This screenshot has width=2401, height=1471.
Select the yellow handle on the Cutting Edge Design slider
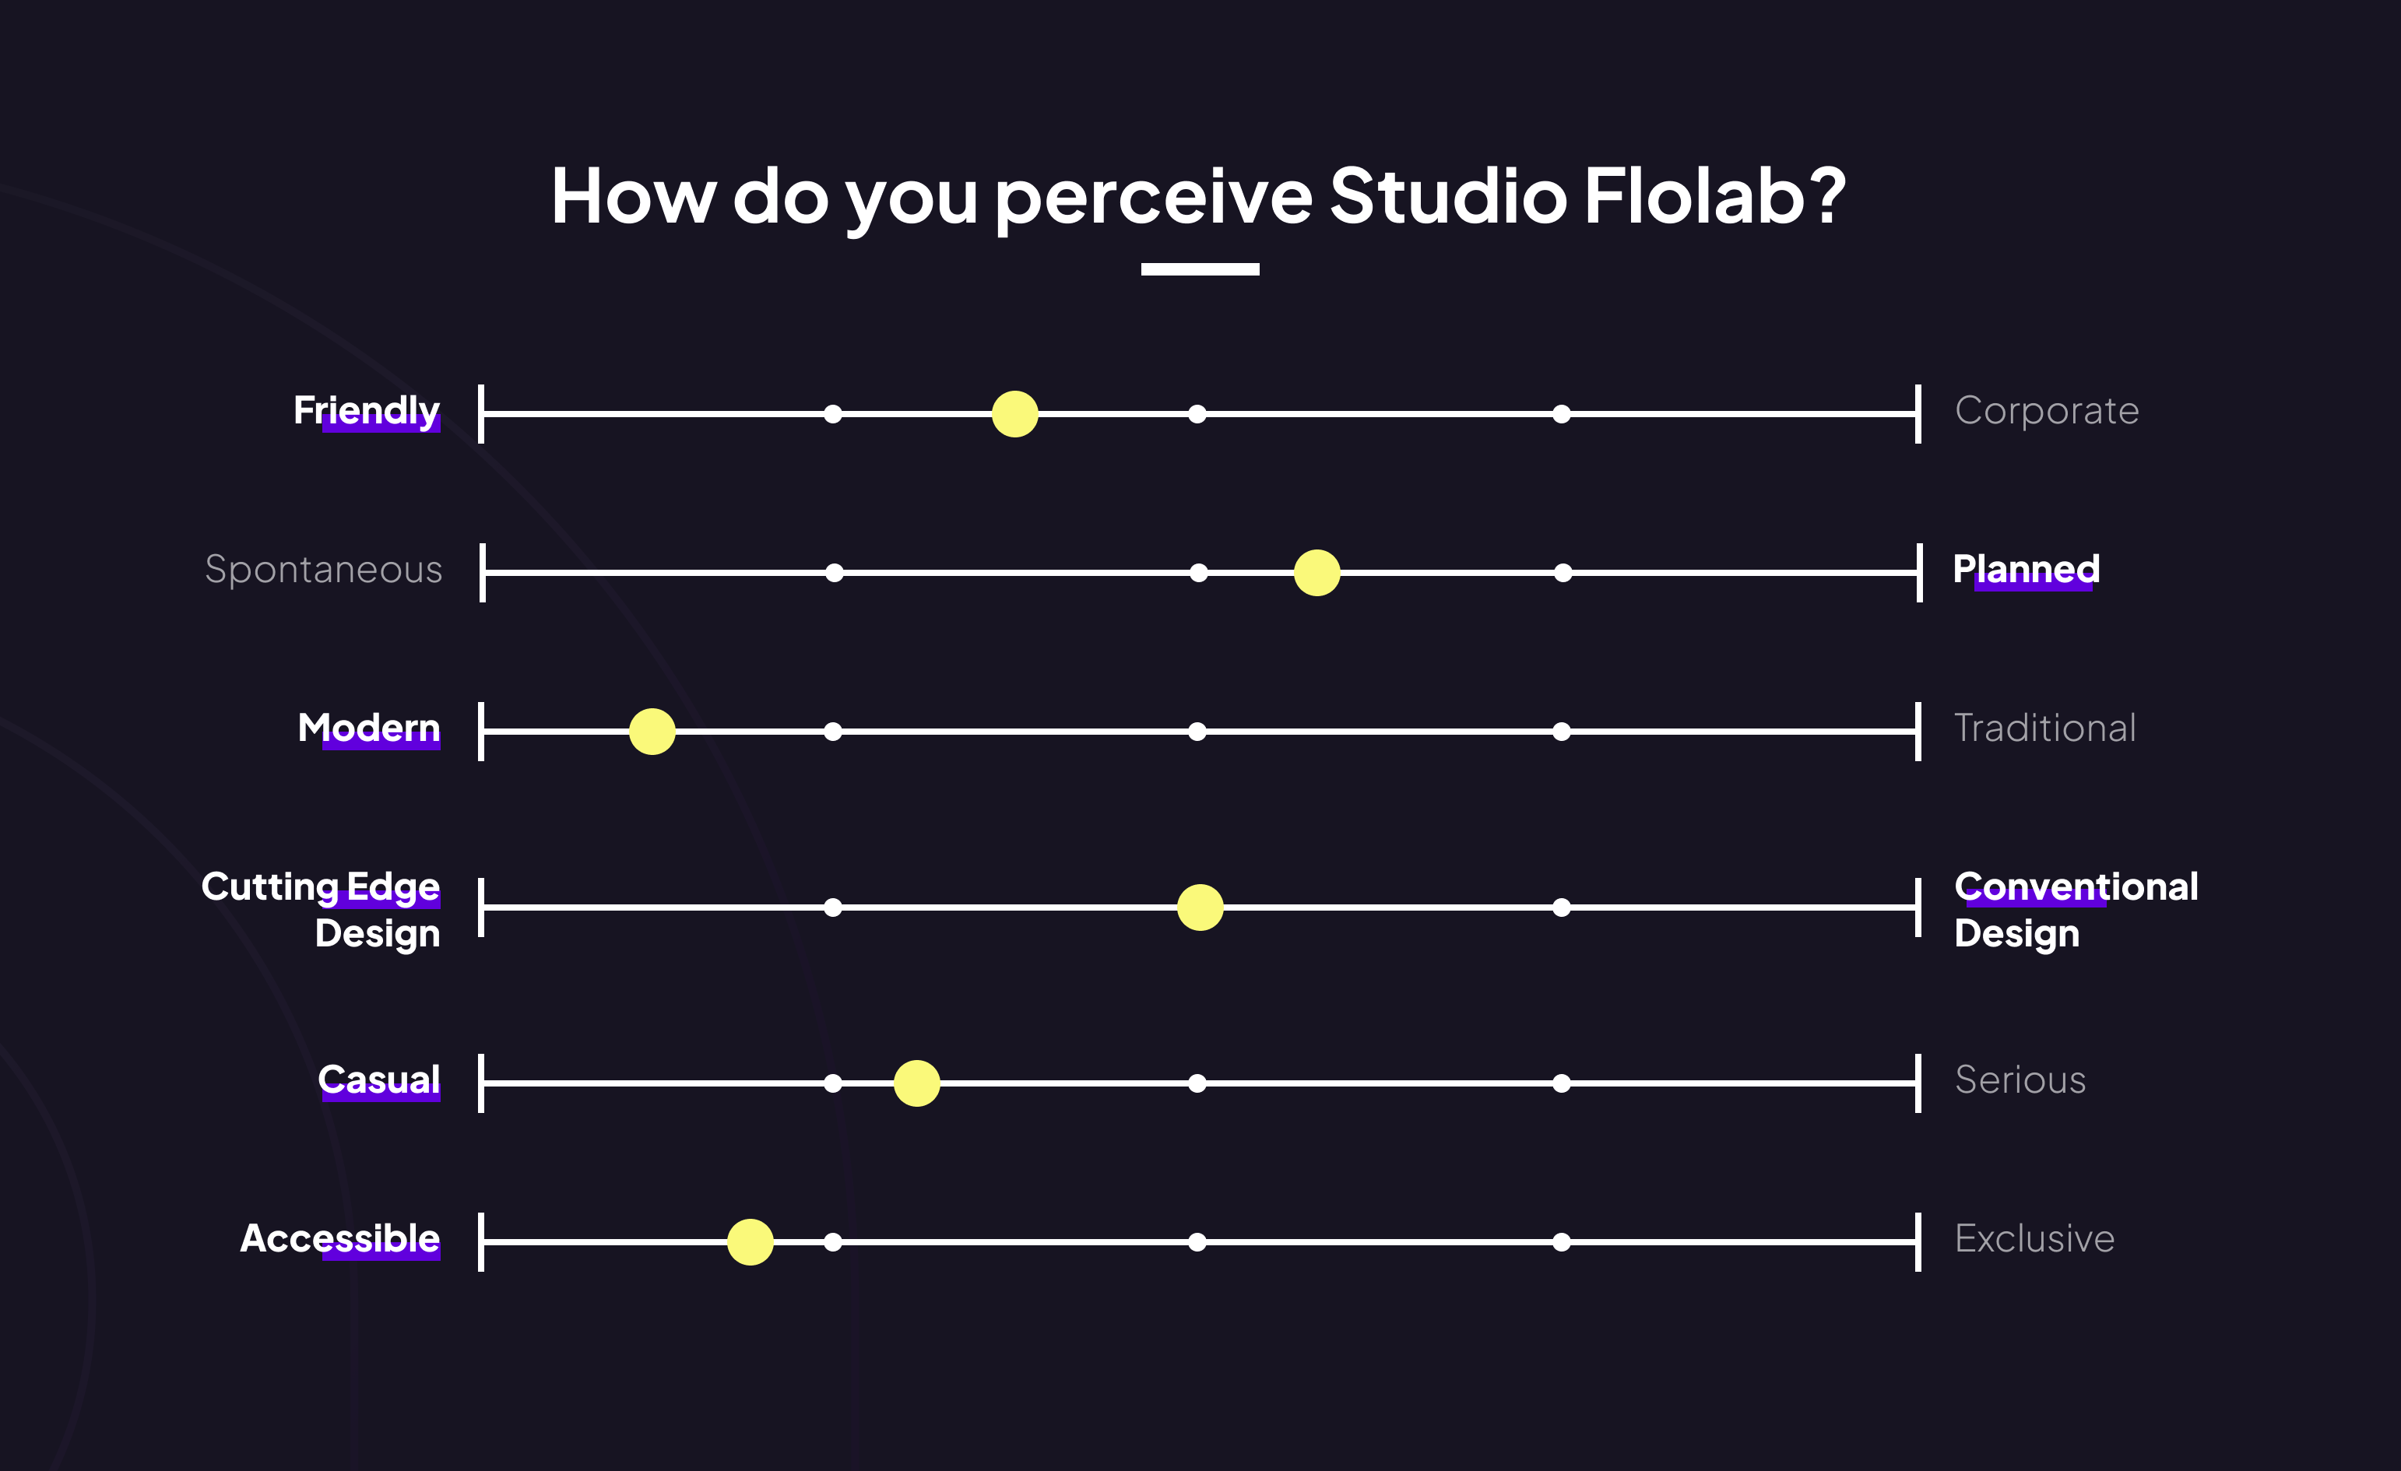[x=1200, y=908]
